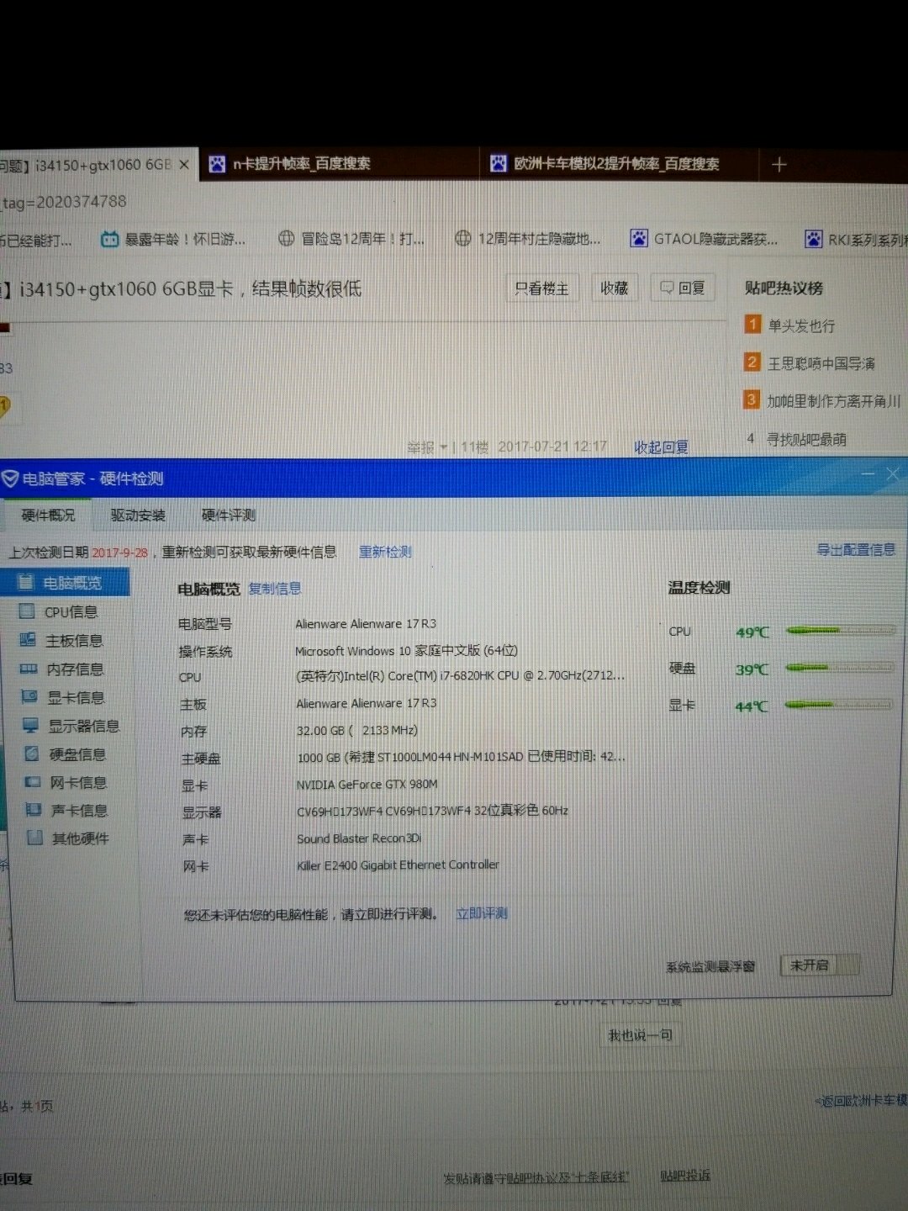Toggle the 系统监测悬浮窗 switch showing 未开启
This screenshot has height=1211, width=908.
pyautogui.click(x=819, y=965)
